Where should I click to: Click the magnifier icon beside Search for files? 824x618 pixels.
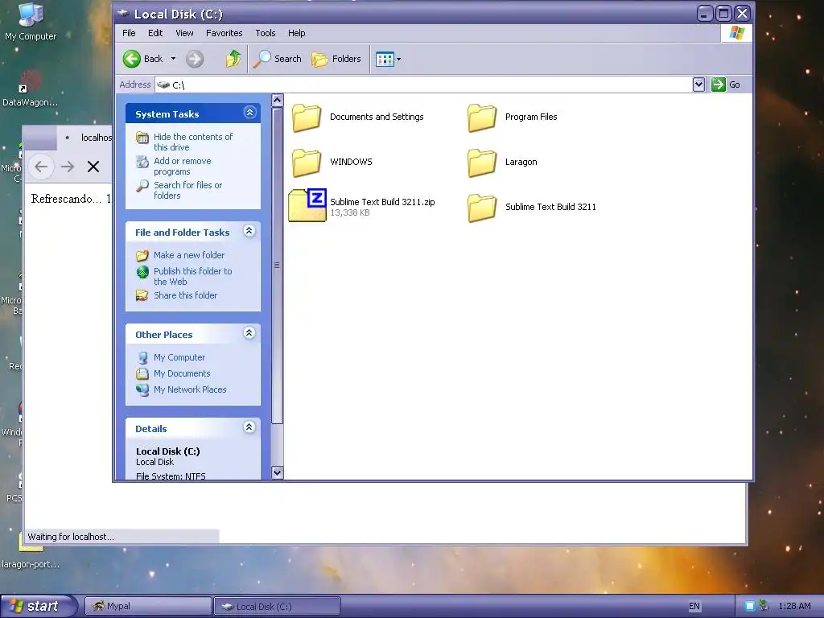(142, 186)
